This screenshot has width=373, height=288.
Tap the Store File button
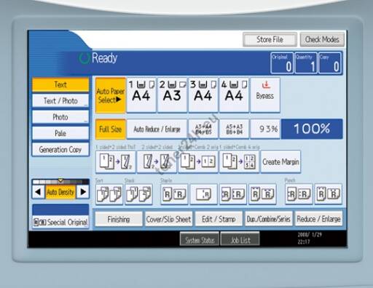tap(270, 39)
